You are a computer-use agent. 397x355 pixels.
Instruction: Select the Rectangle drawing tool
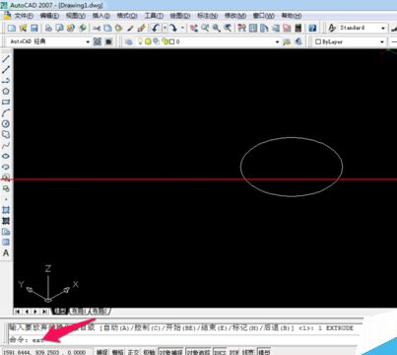pos(6,103)
